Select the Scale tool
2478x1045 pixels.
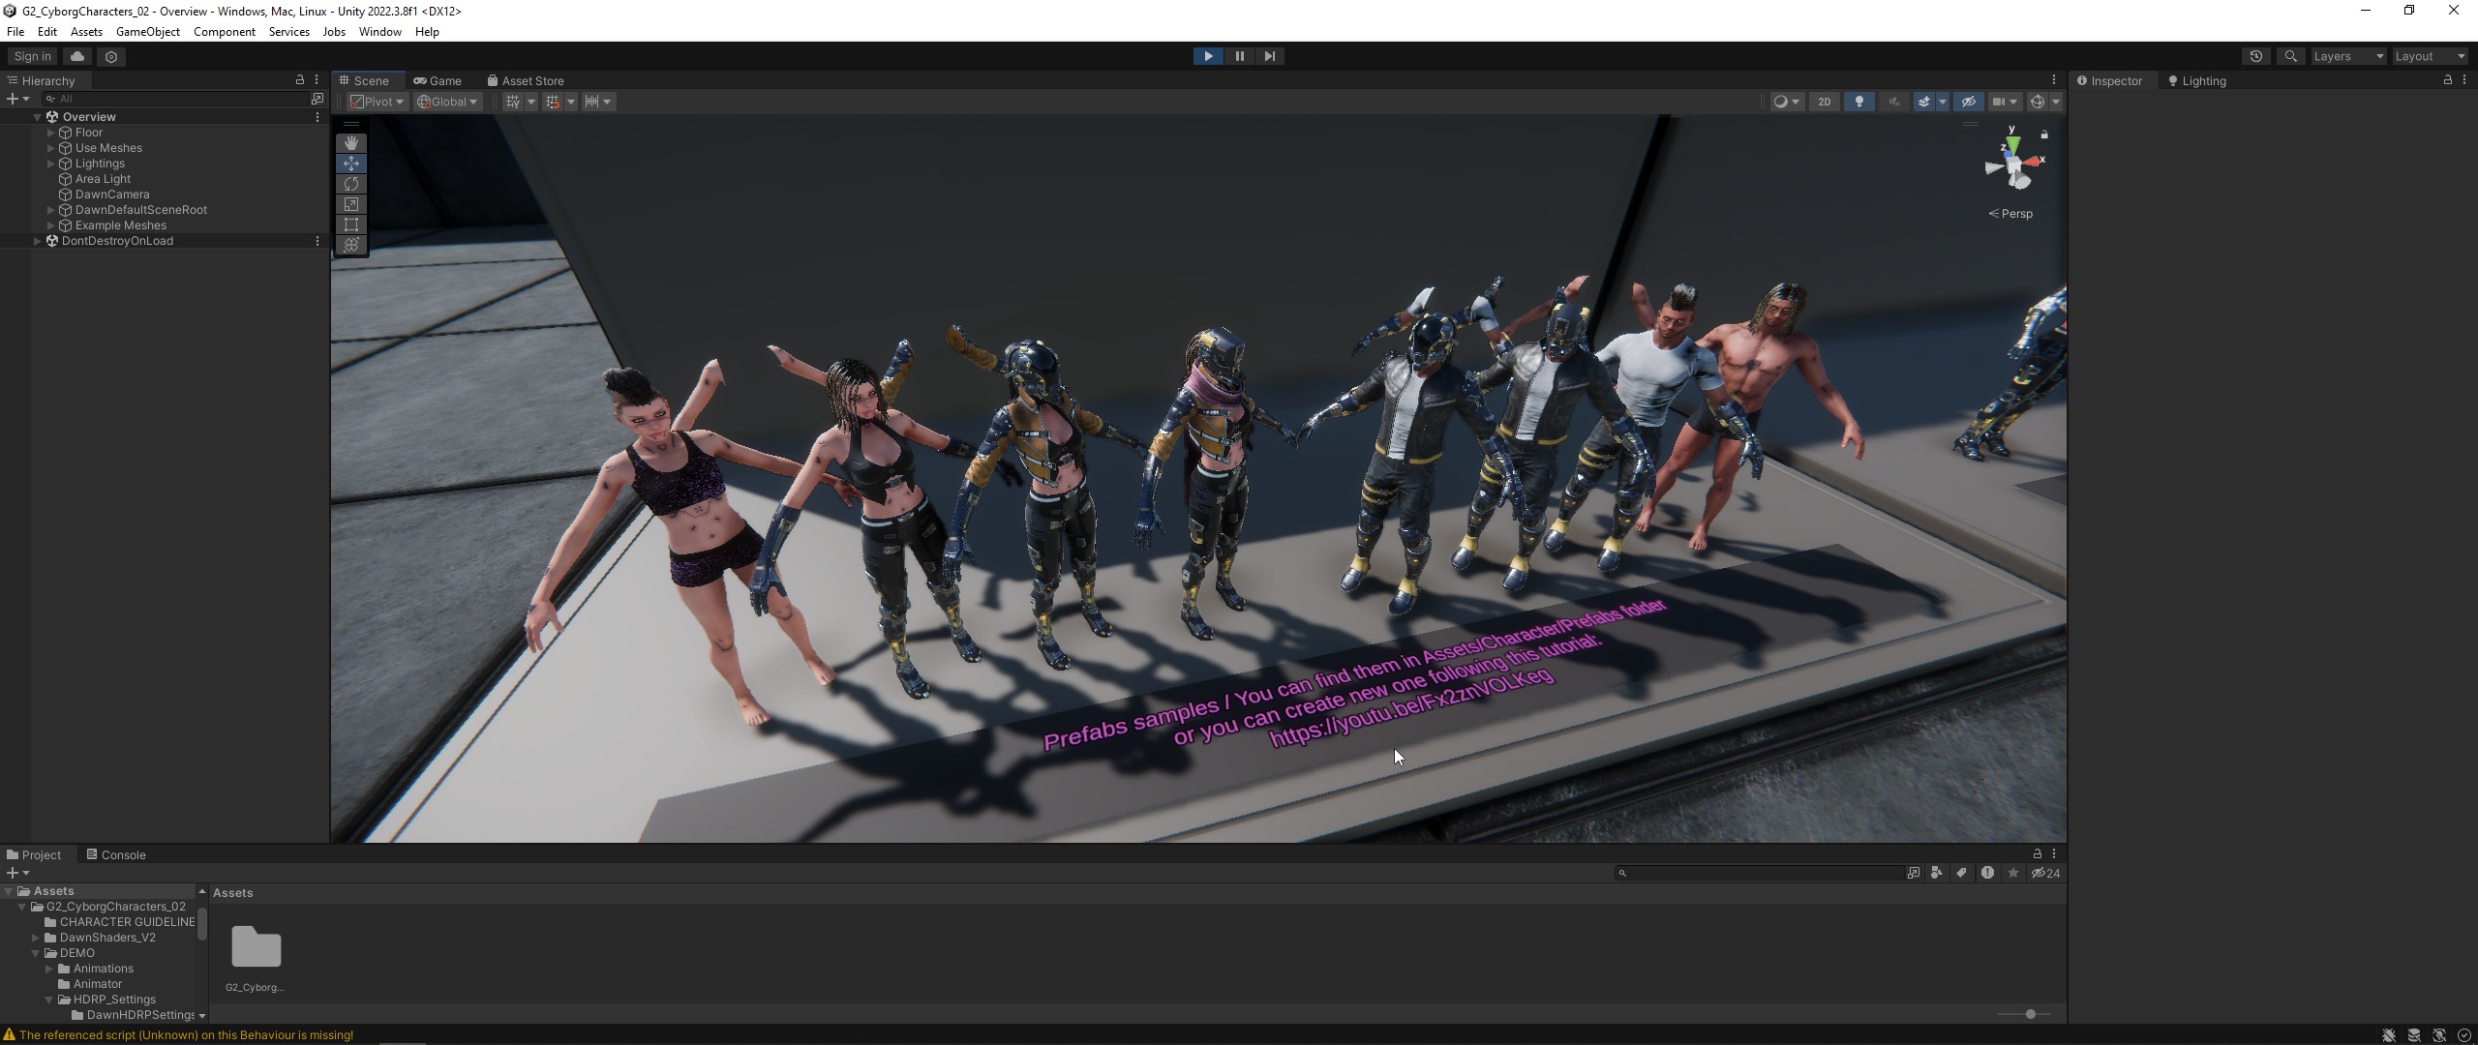351,204
